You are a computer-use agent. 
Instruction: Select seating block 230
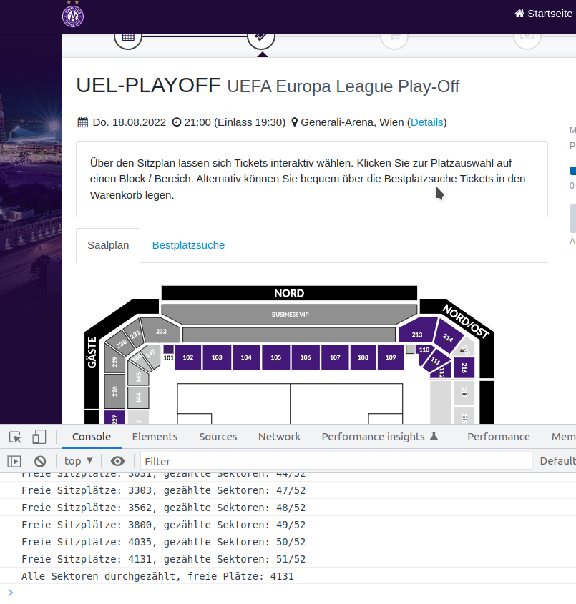coord(121,343)
